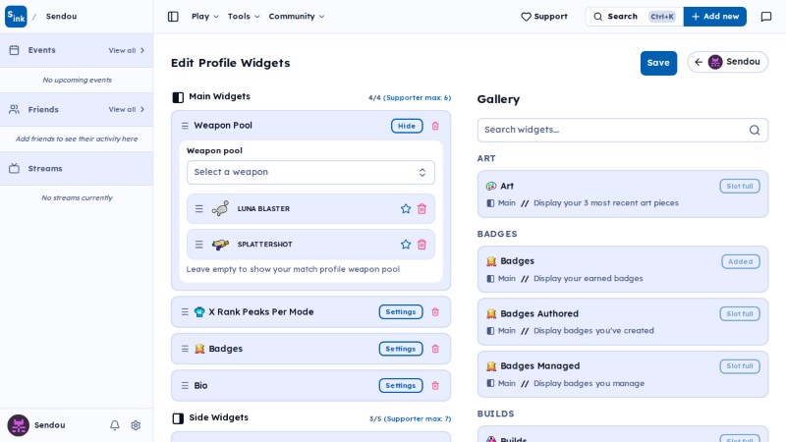Click the Badges Authored card title
The image size is (786, 442).
coord(539,313)
